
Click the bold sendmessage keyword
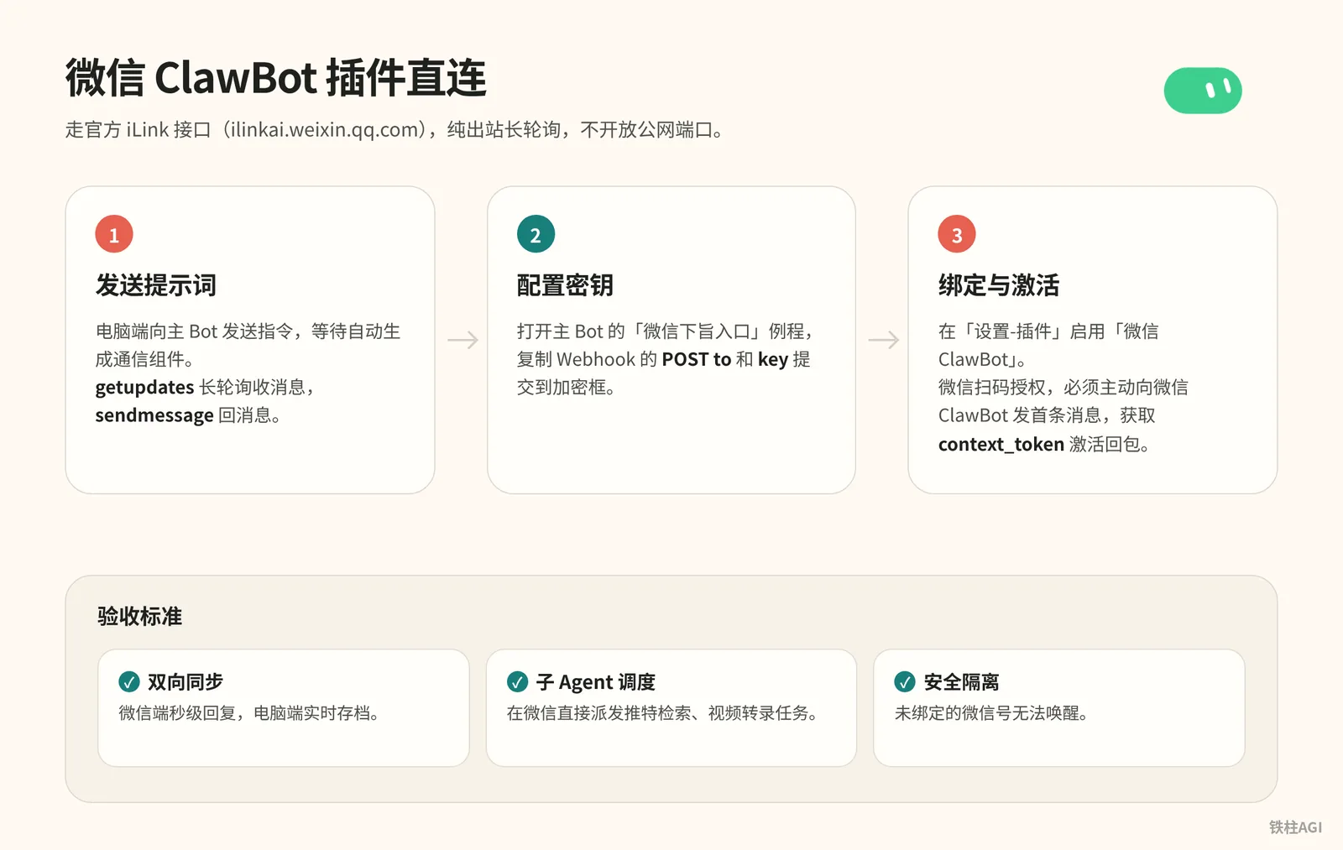pyautogui.click(x=154, y=415)
